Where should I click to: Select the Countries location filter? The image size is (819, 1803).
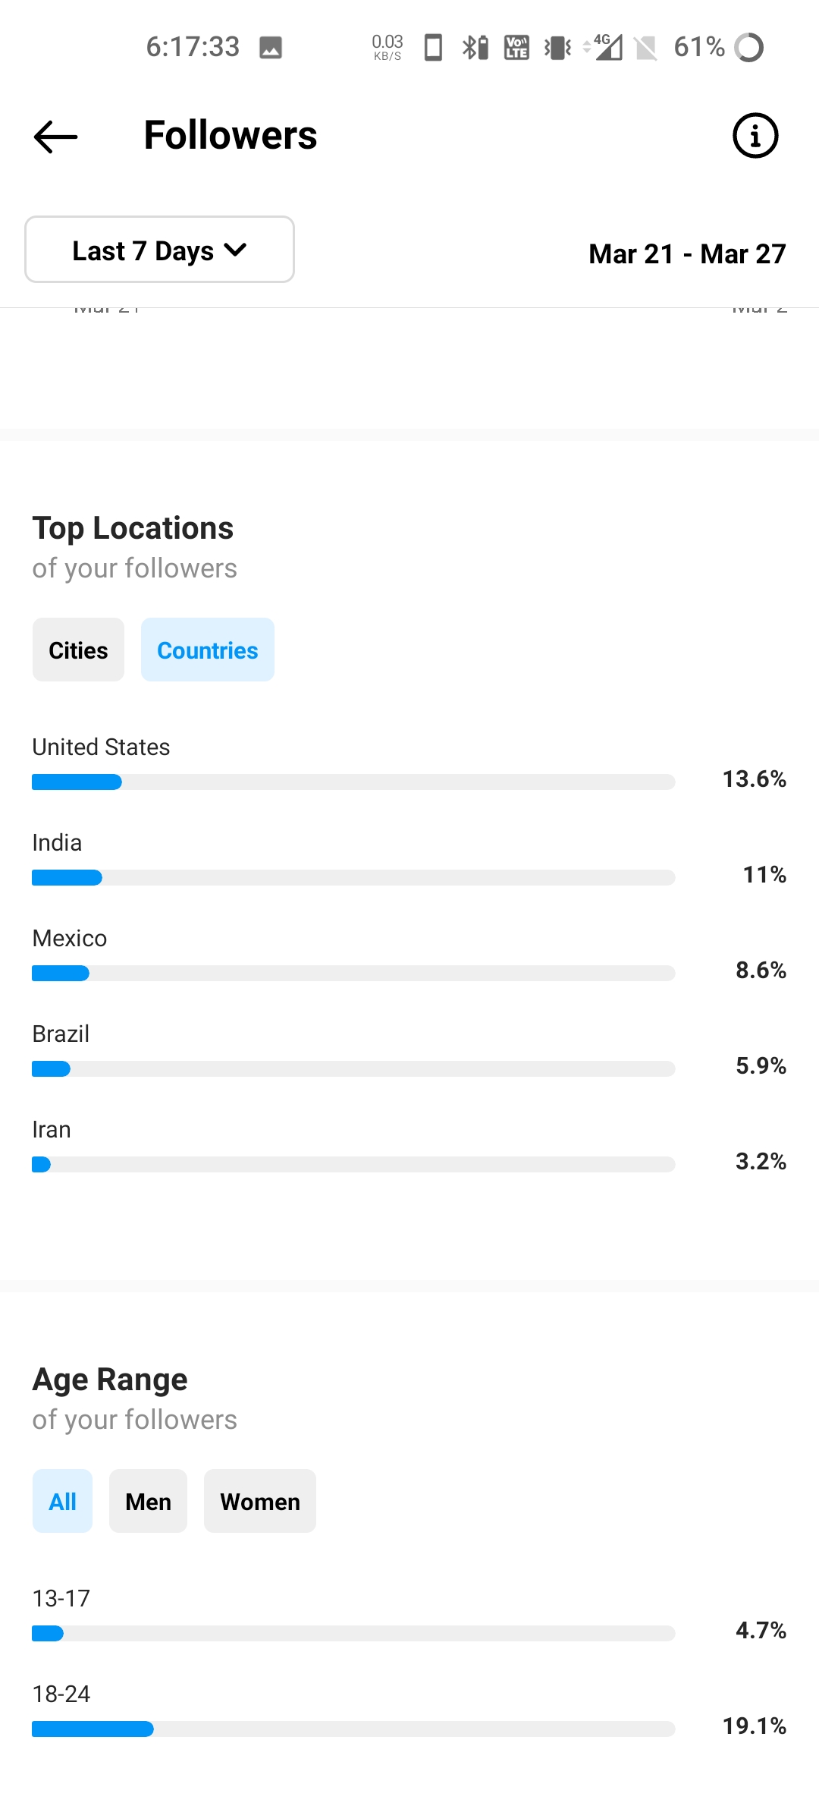207,650
